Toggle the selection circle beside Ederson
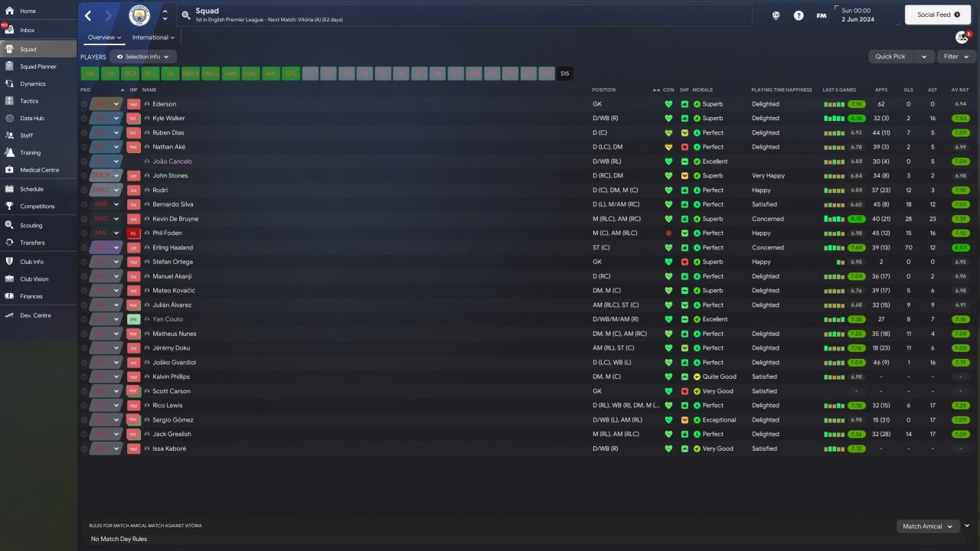The image size is (980, 551). pos(84,104)
